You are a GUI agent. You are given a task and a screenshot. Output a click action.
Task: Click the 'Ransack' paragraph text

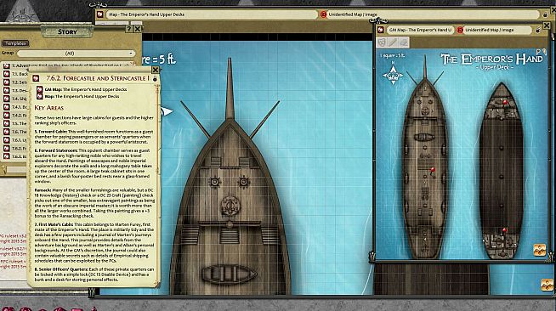94,202
